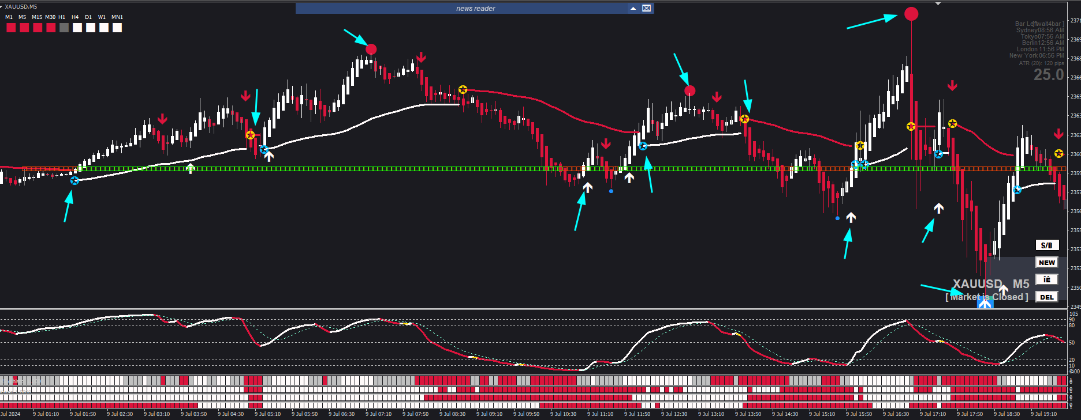This screenshot has height=420, width=1081.
Task: Click the Sydney 08:56 AM clock line
Action: 1040,30
